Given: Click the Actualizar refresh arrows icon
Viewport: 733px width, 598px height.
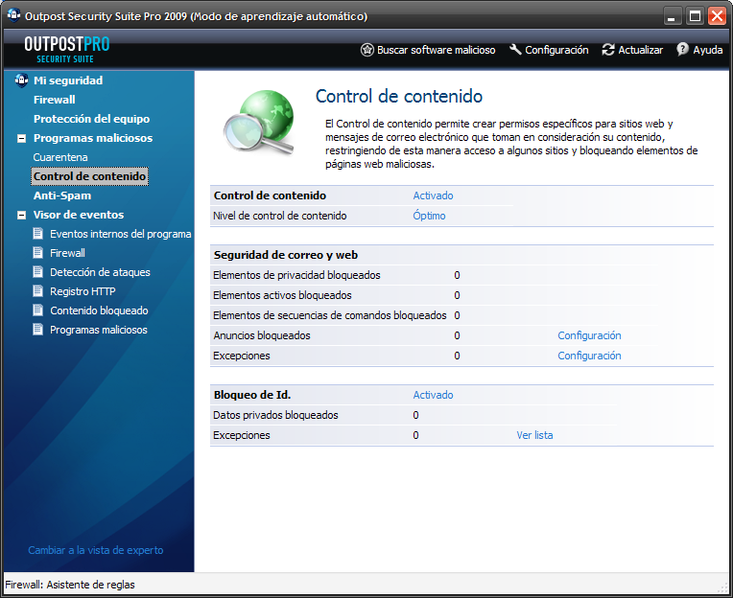Looking at the screenshot, I should 608,50.
